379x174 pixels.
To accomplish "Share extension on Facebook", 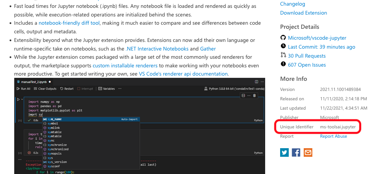I will pyautogui.click(x=296, y=153).
